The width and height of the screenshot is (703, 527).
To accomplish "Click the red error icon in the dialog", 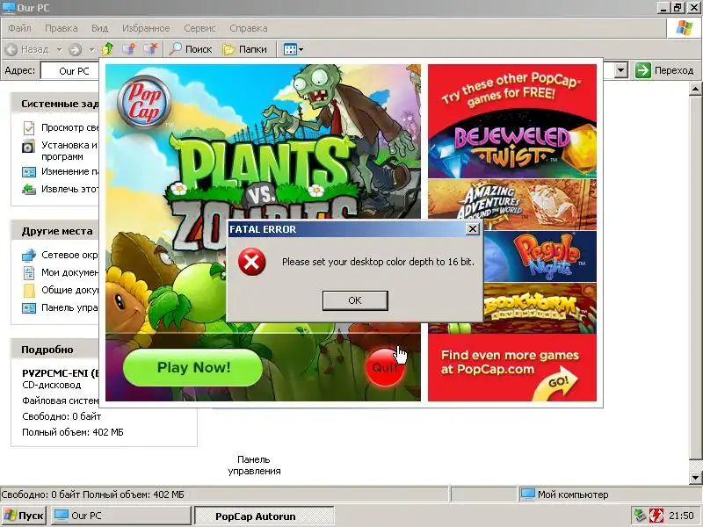I will (251, 262).
